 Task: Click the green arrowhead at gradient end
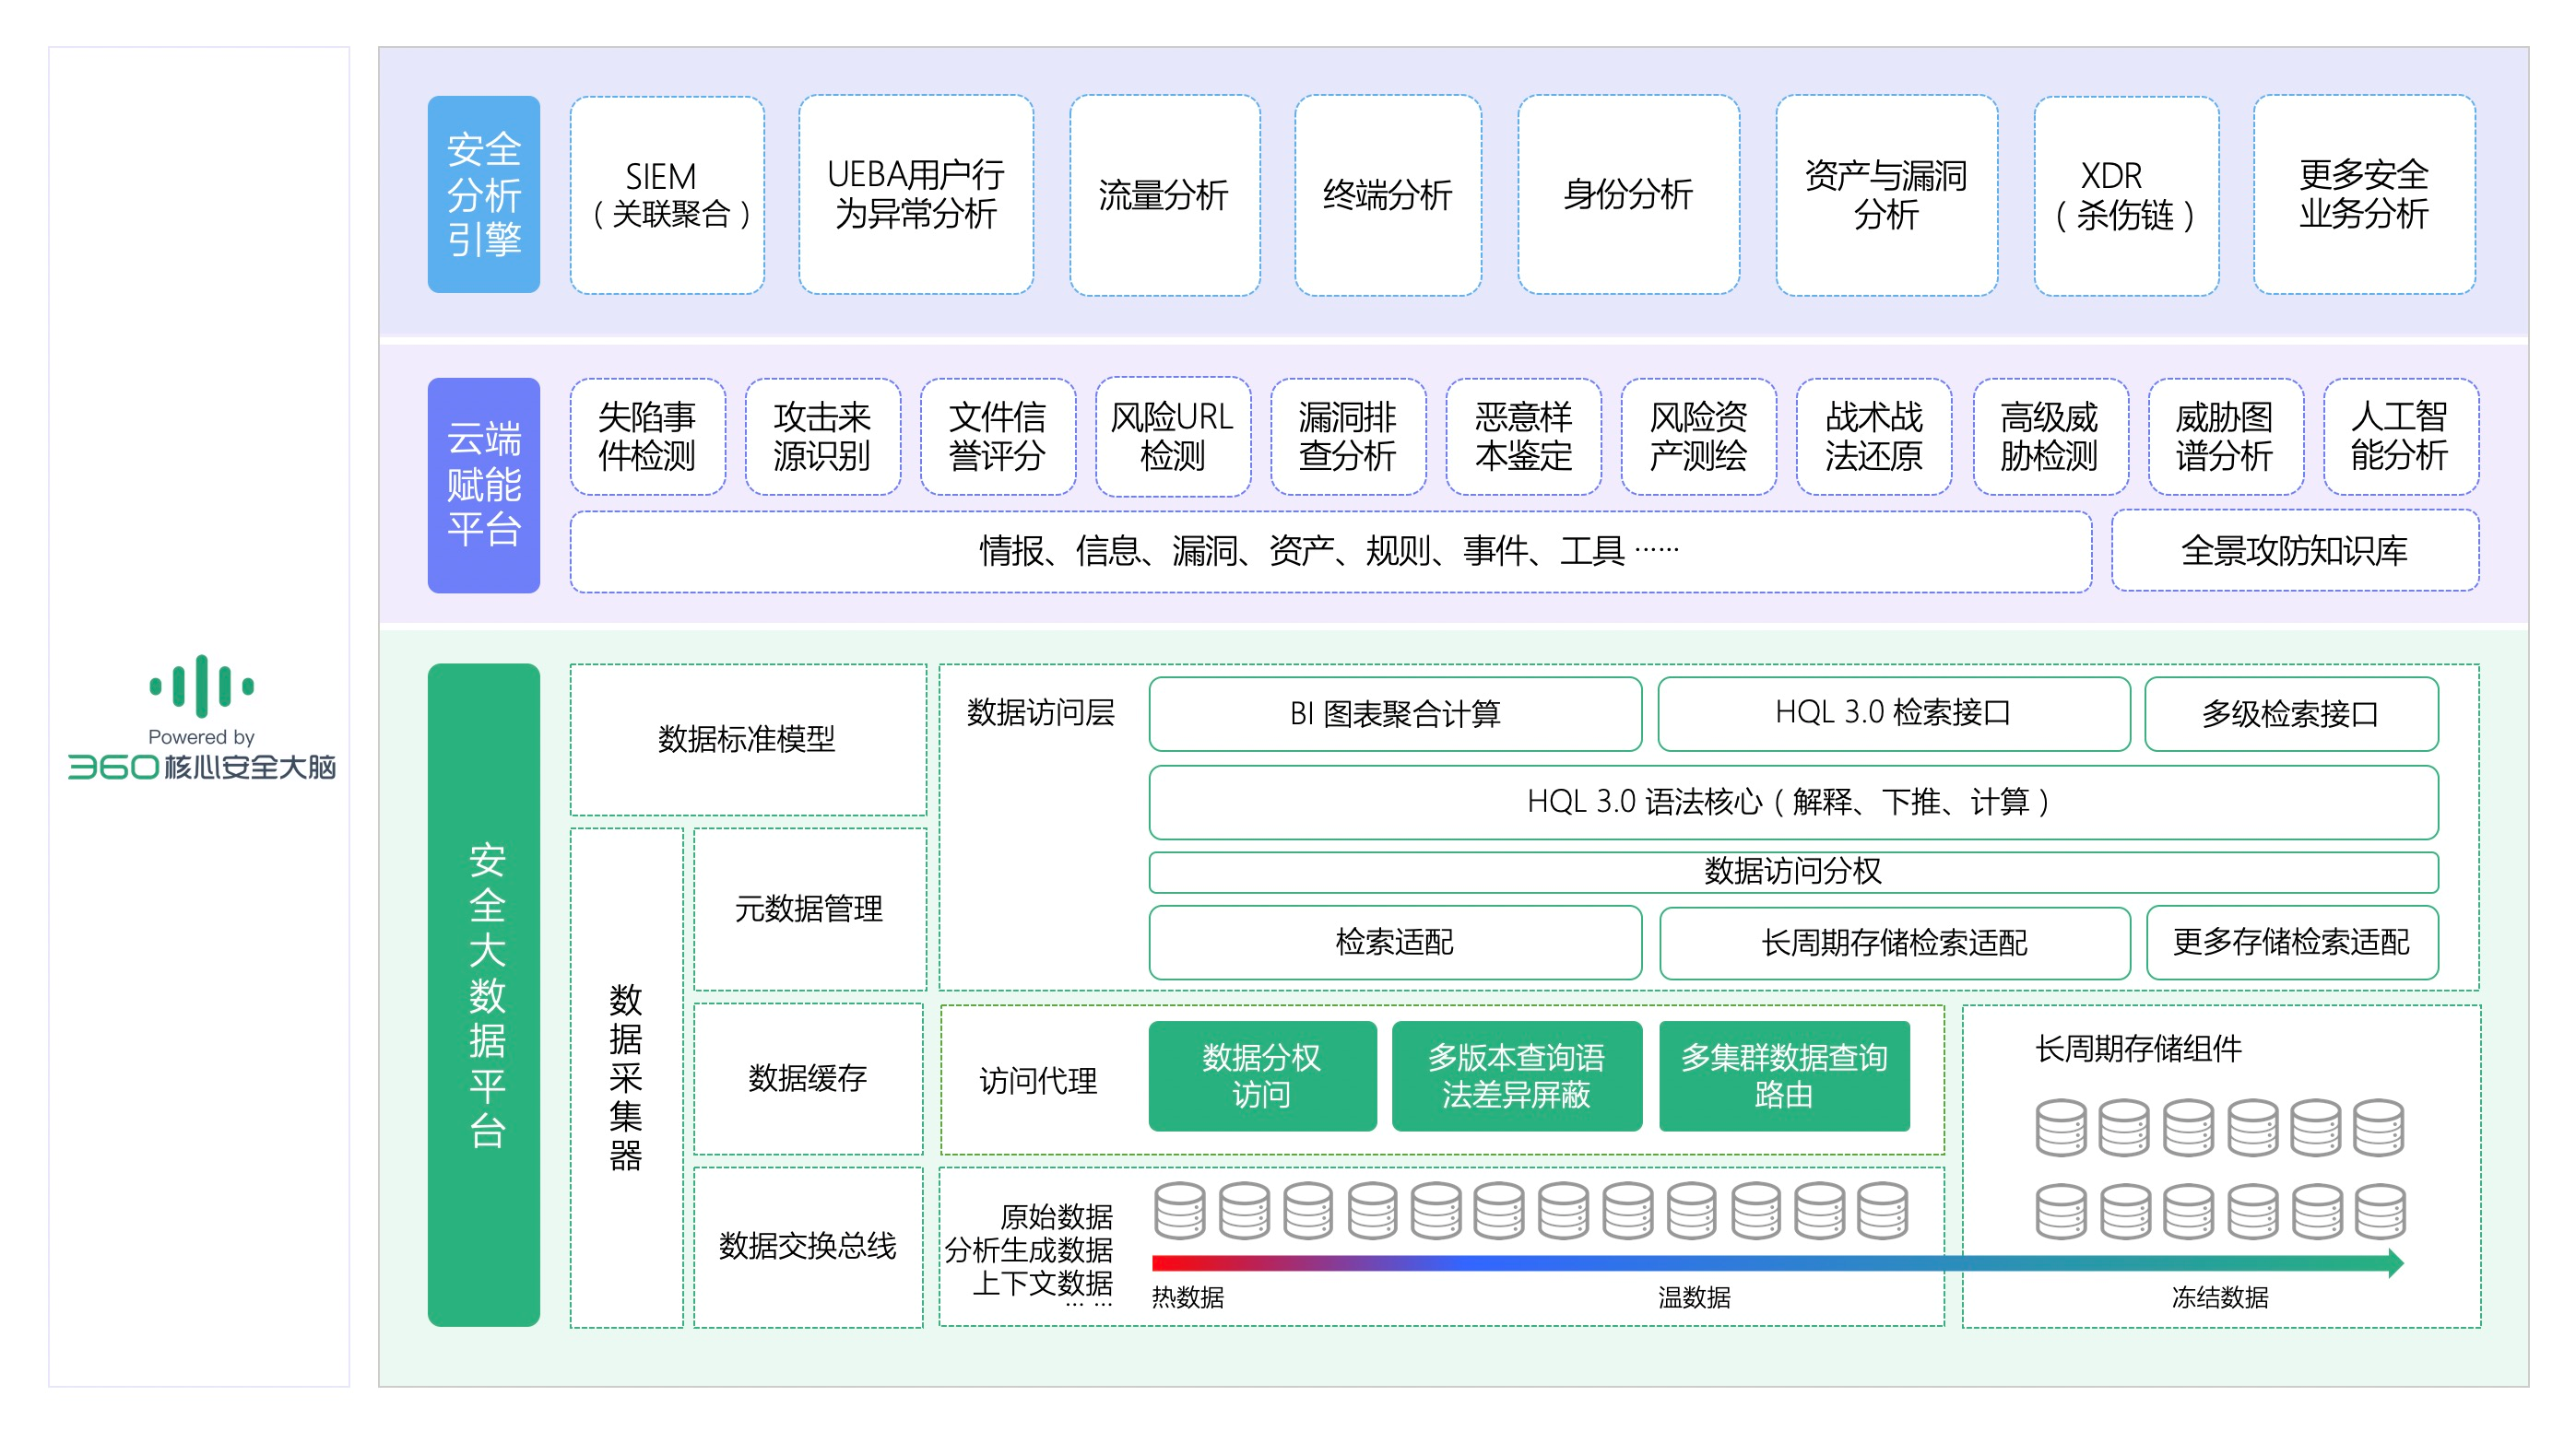click(2394, 1263)
